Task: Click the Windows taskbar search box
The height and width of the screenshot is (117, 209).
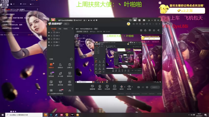Action: [24, 115]
